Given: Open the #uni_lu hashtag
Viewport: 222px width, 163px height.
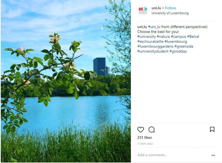Looking at the screenshot, I should [x=154, y=27].
